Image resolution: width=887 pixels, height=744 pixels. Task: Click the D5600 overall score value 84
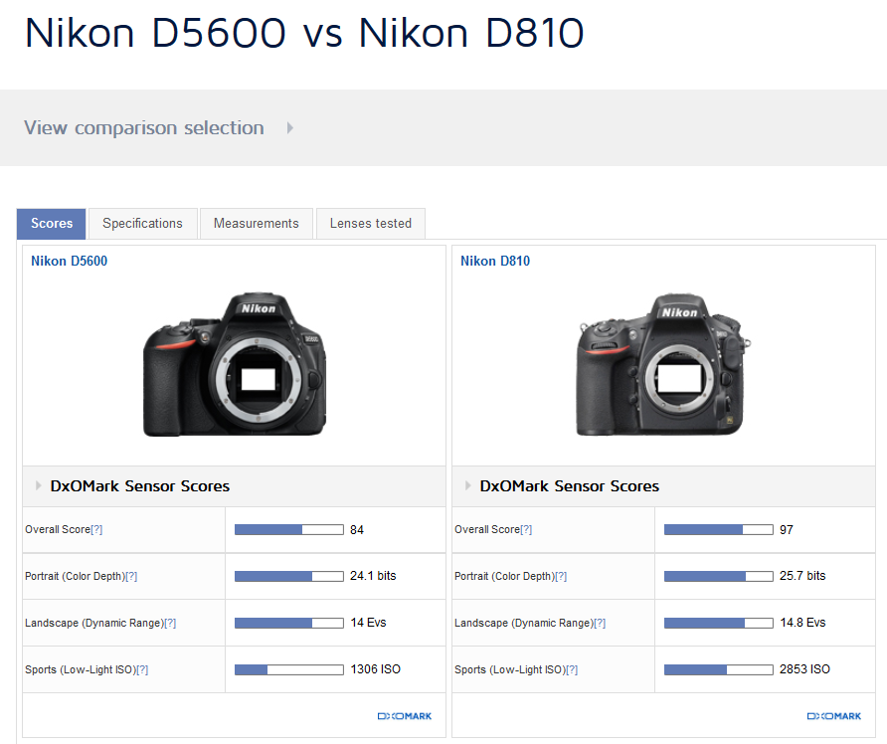coord(357,529)
